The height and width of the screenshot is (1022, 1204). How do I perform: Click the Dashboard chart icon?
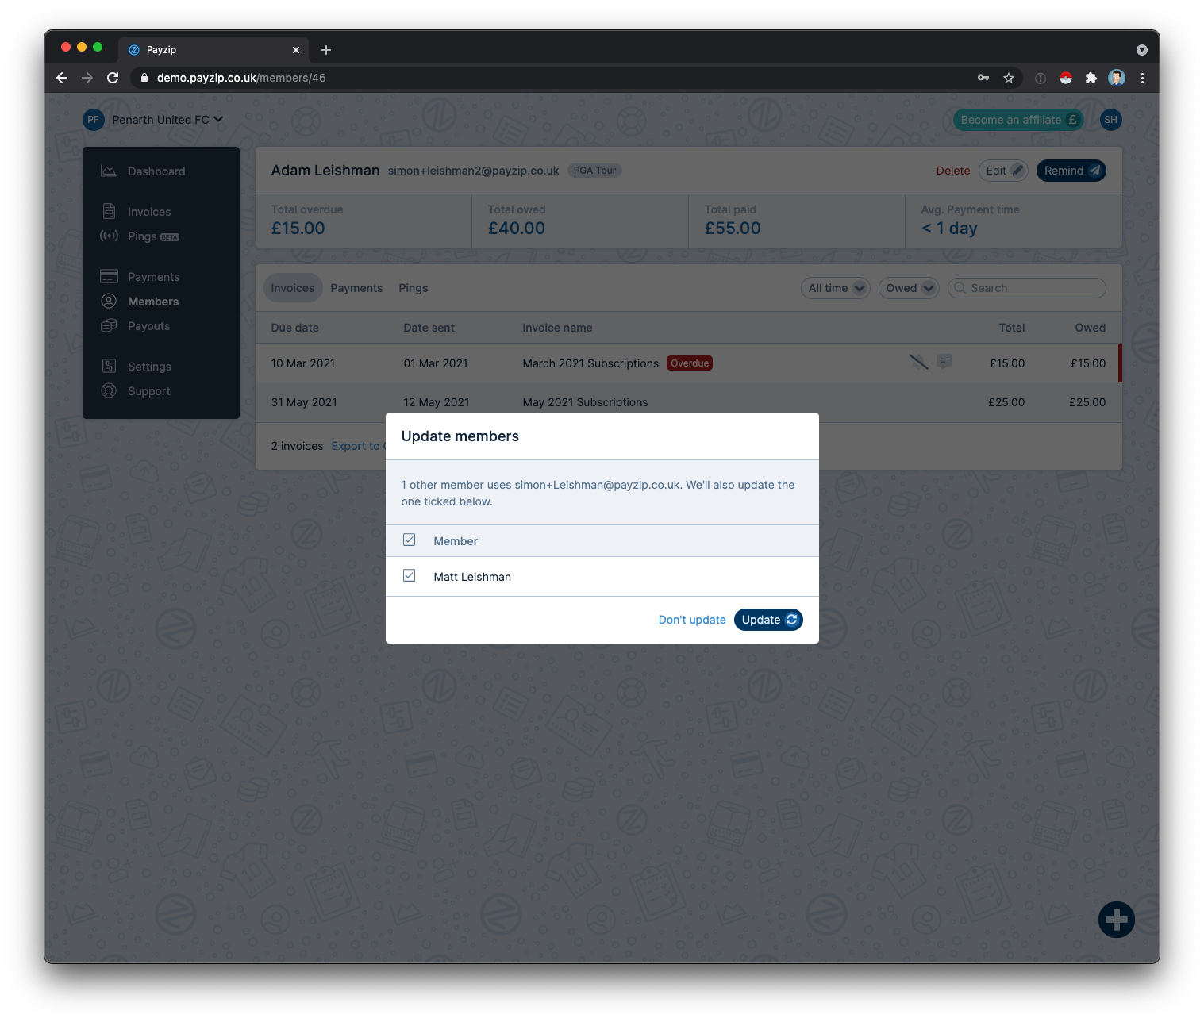(109, 171)
